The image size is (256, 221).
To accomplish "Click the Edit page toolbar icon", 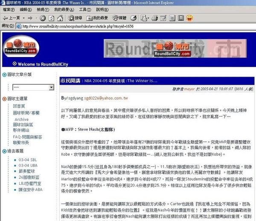I will click(163, 18).
